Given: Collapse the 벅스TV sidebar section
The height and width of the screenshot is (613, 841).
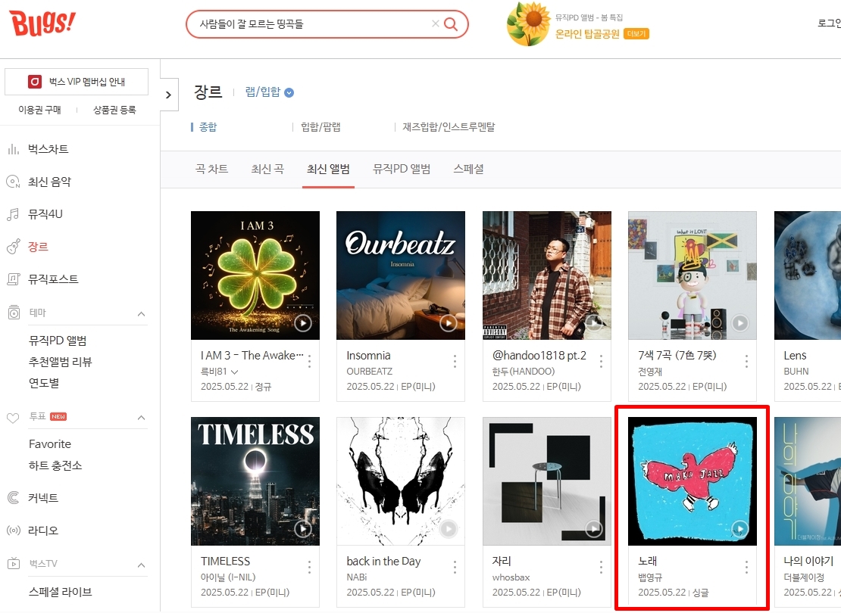Looking at the screenshot, I should pyautogui.click(x=141, y=565).
